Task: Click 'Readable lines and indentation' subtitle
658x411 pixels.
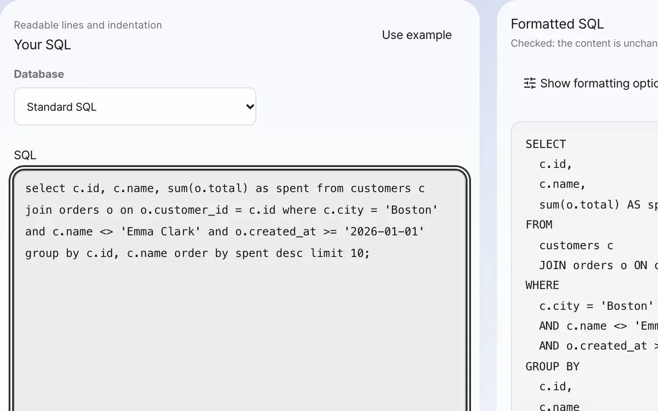Action: click(88, 25)
